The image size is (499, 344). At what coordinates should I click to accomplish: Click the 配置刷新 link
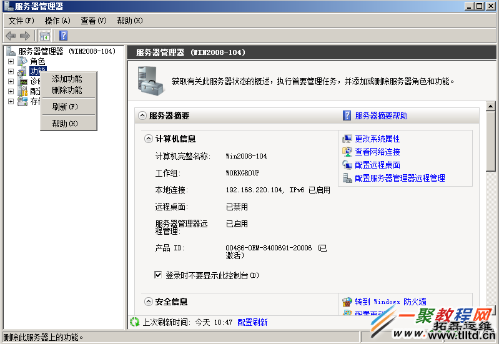tap(252, 322)
